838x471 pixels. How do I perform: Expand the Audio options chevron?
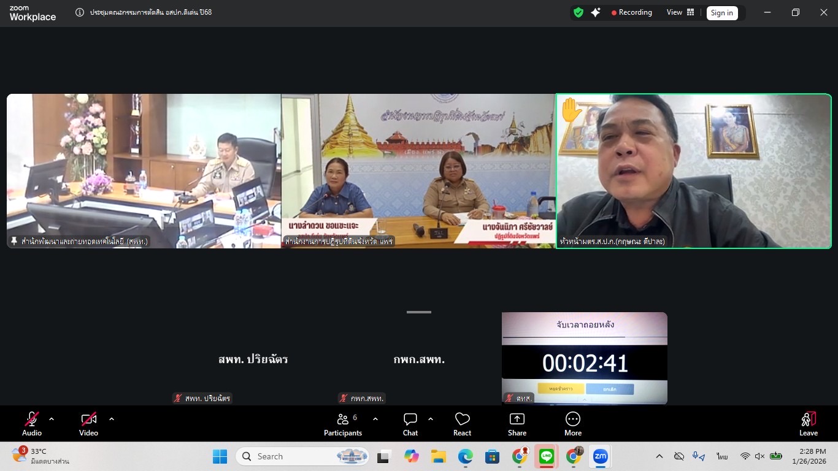click(x=52, y=419)
